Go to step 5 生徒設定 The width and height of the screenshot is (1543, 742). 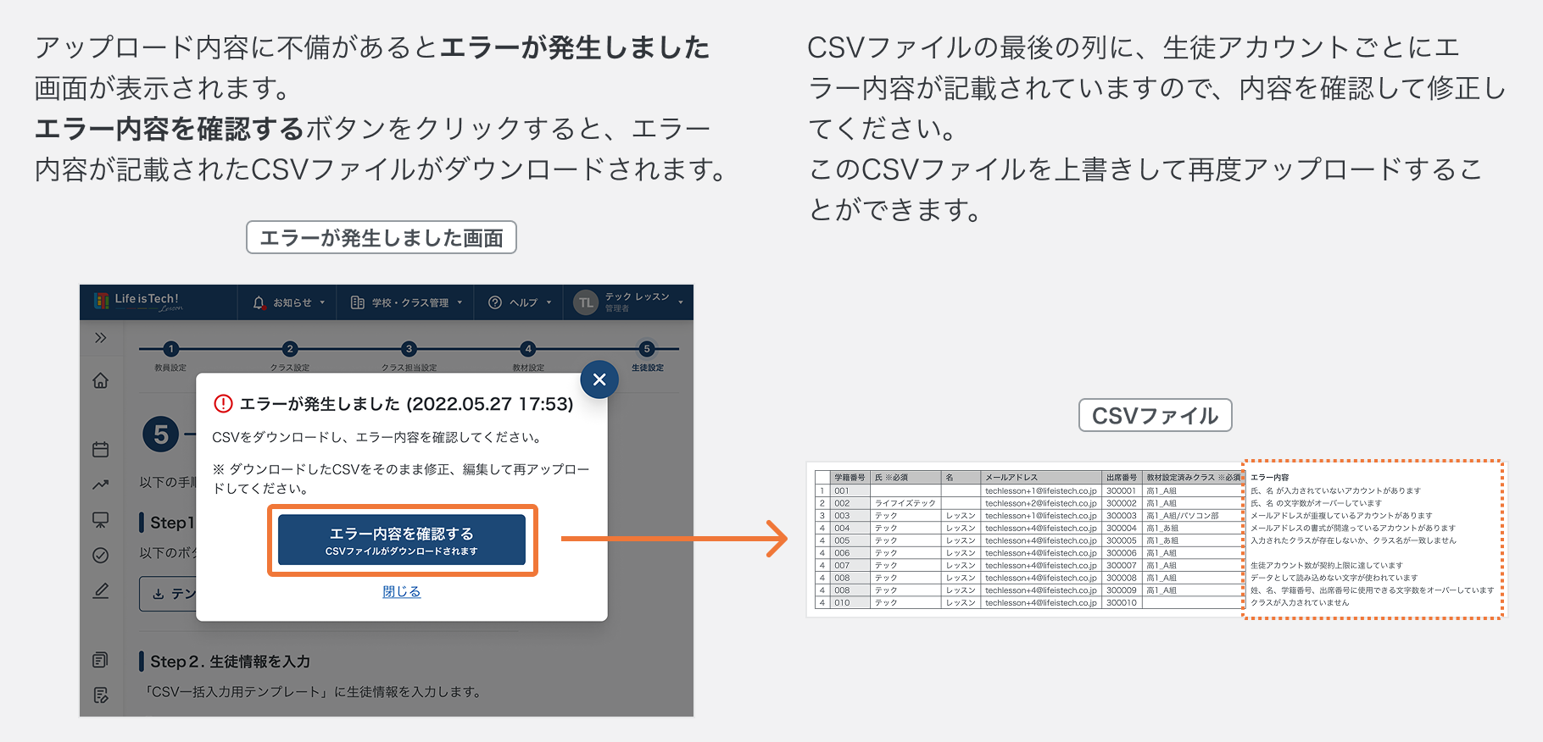647,357
